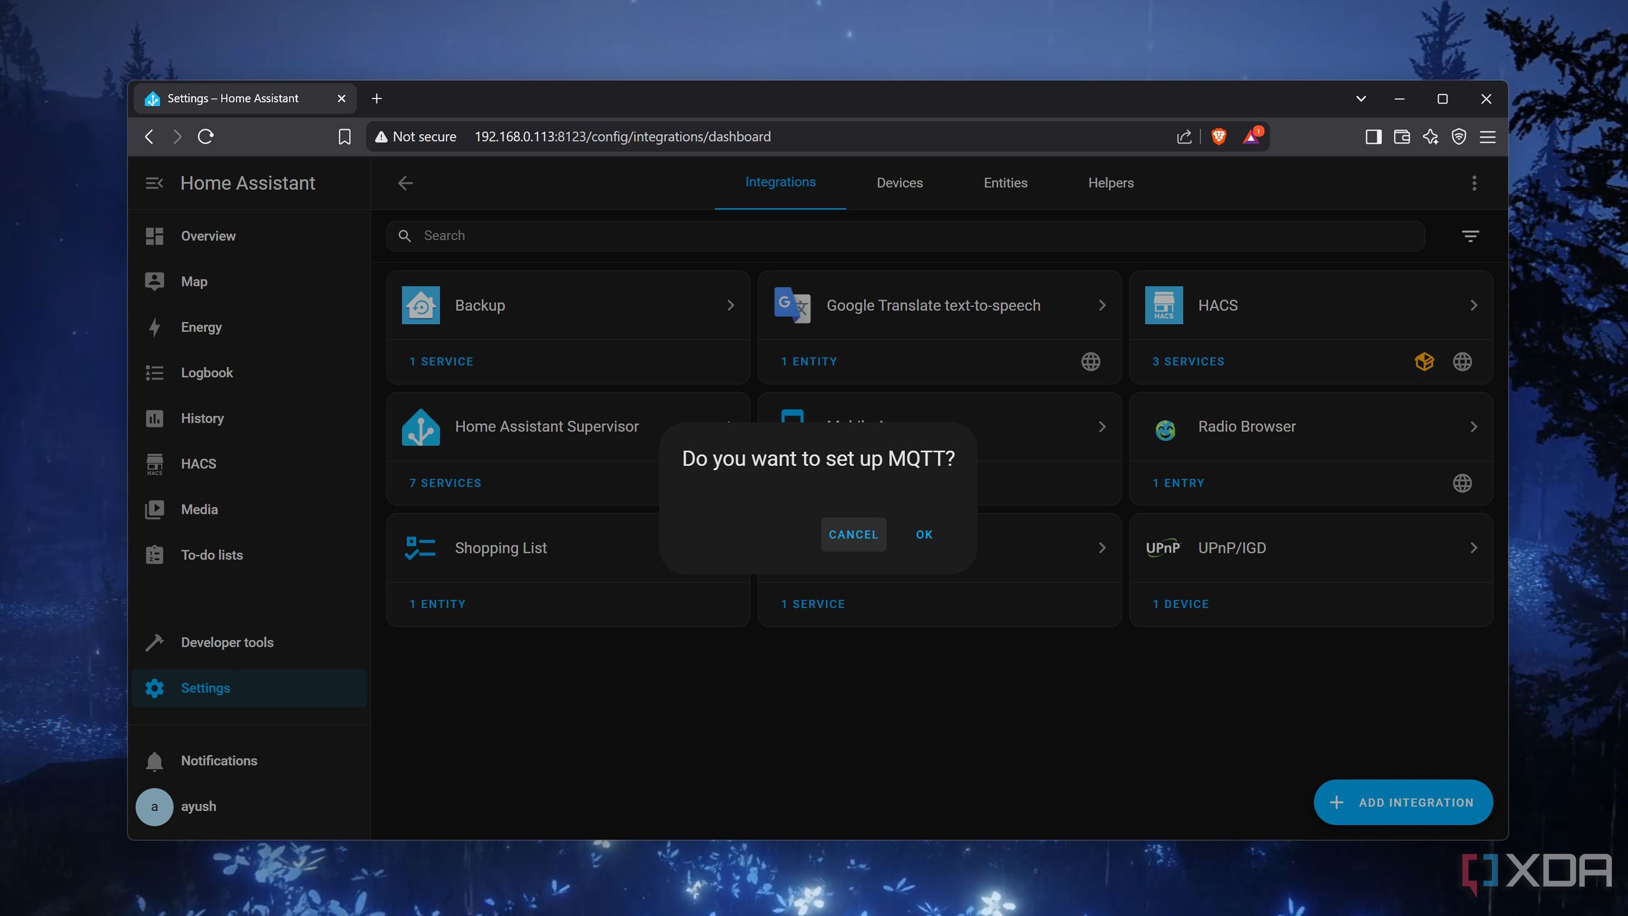Expand the UPnP/IGD chevron

tap(1474, 547)
